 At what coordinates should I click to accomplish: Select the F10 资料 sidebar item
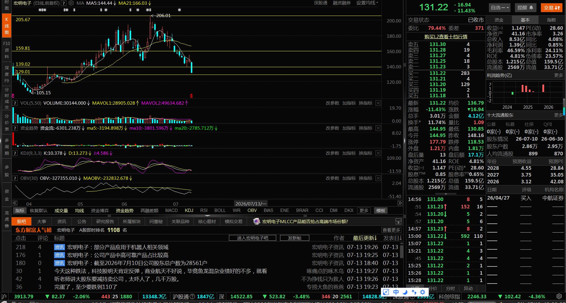click(x=7, y=50)
